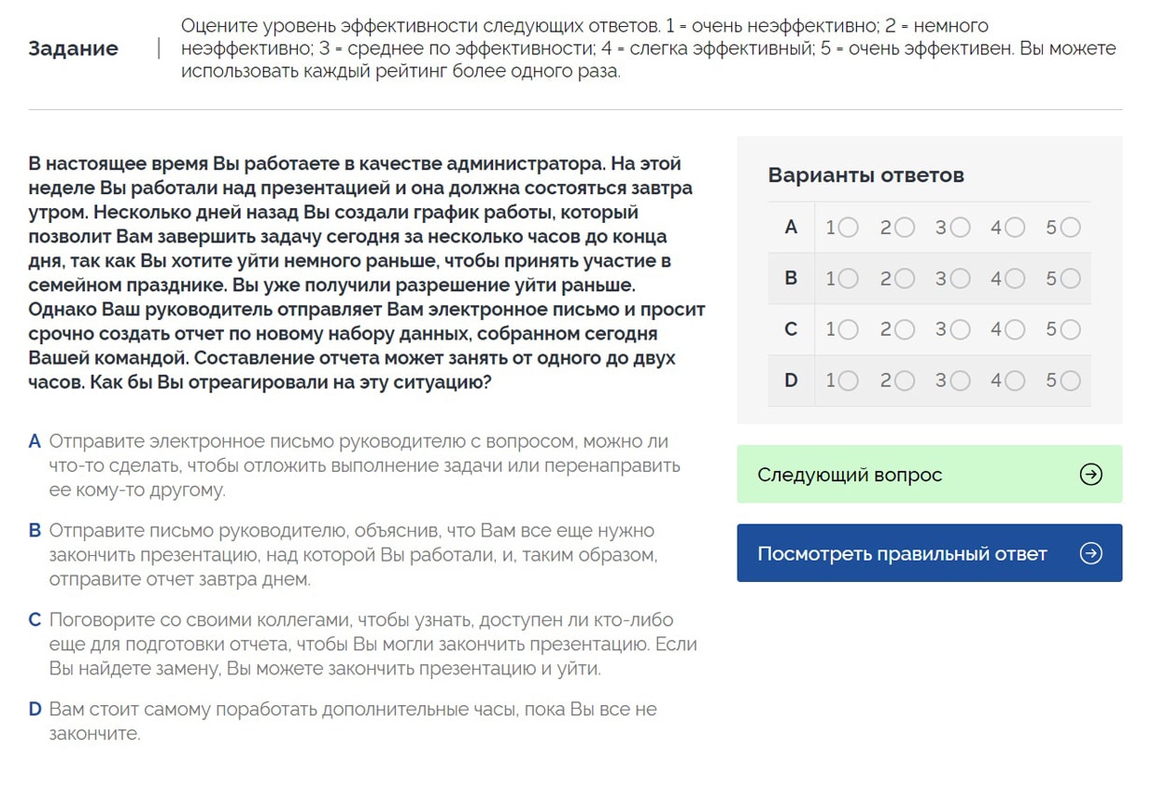Viewport: 1153px width, 791px height.
Task: Click the arrow icon on Следующий вопрос button
Action: click(x=1090, y=474)
